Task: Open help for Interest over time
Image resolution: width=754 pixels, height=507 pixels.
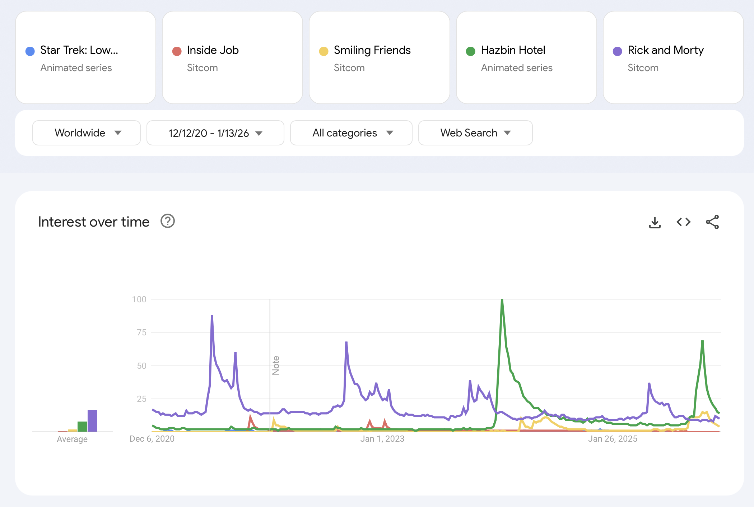Action: click(168, 221)
